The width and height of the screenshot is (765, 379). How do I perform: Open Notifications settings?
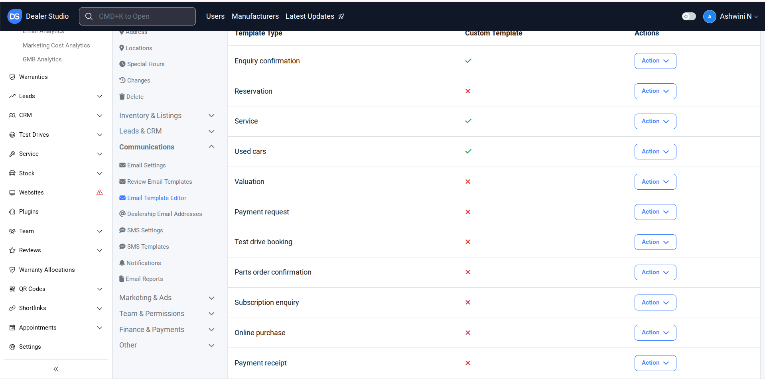140,263
